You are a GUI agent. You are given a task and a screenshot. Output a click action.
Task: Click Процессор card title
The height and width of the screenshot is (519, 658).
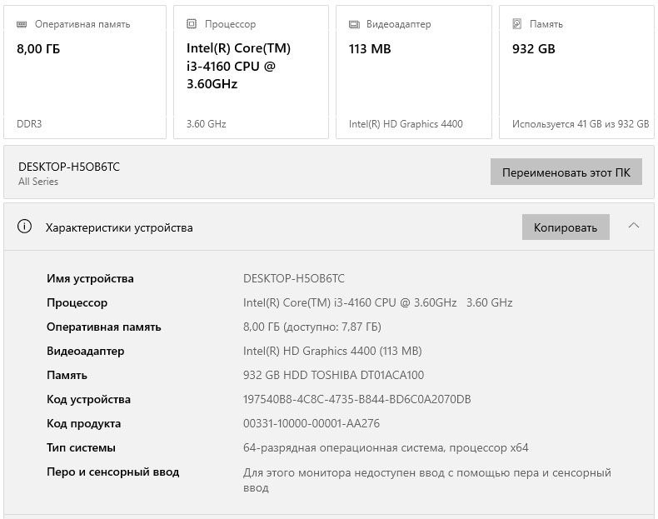tap(230, 24)
